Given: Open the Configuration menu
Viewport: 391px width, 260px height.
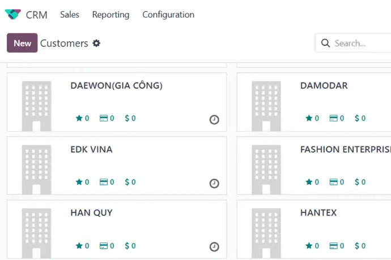Looking at the screenshot, I should pos(168,15).
